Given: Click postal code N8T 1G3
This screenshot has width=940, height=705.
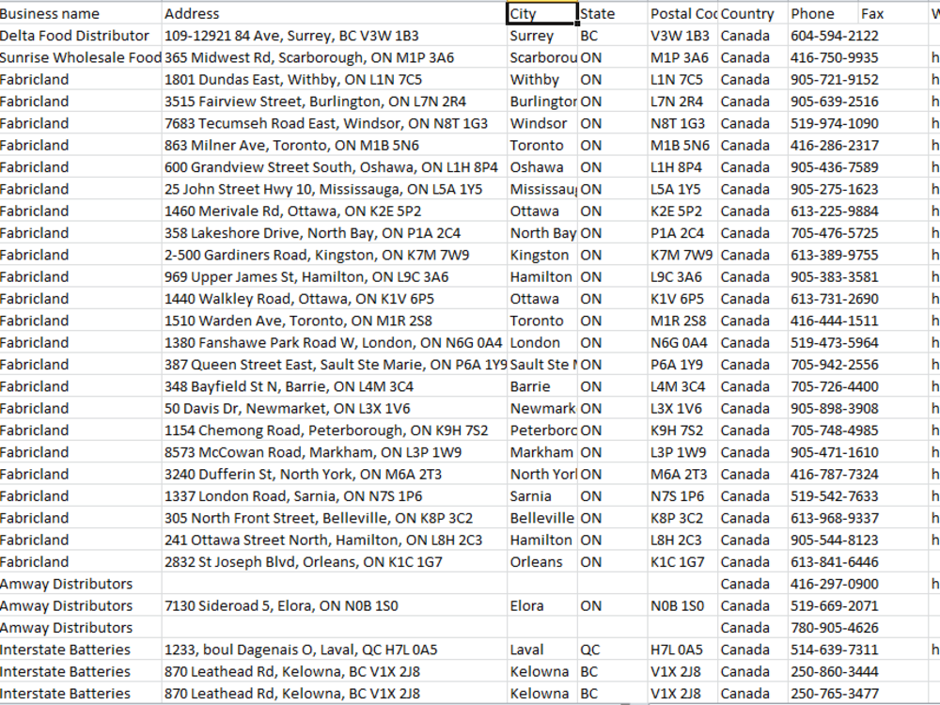Looking at the screenshot, I should pyautogui.click(x=682, y=123).
